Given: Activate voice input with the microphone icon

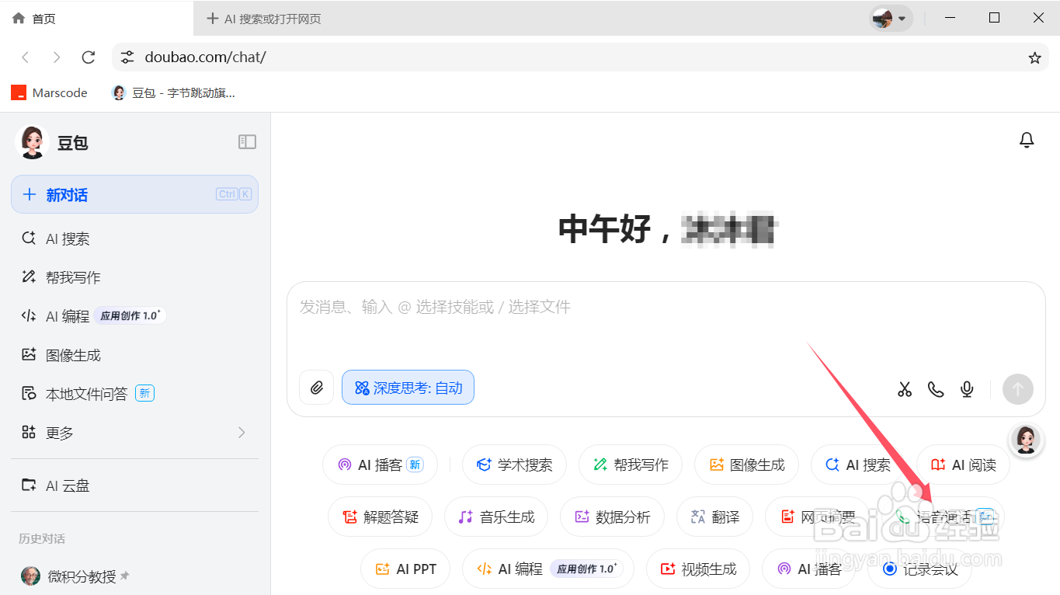Looking at the screenshot, I should (967, 389).
